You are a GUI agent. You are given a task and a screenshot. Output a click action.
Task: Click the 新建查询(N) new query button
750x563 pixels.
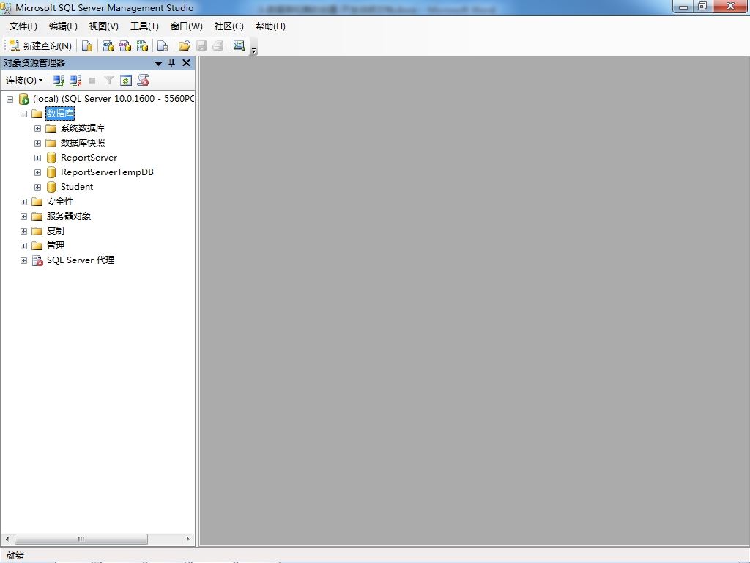41,45
